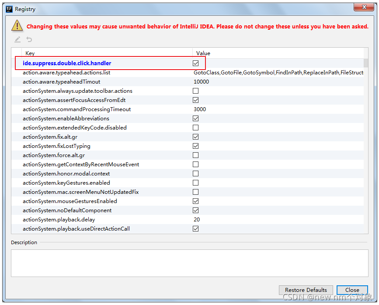Image resolution: width=379 pixels, height=305 pixels.
Task: Toggle actionSystem.fixLostTyping checkbox
Action: click(x=195, y=146)
